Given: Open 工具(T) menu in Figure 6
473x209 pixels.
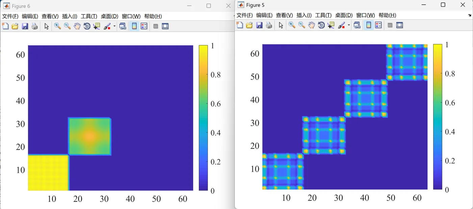Looking at the screenshot, I should pos(89,16).
